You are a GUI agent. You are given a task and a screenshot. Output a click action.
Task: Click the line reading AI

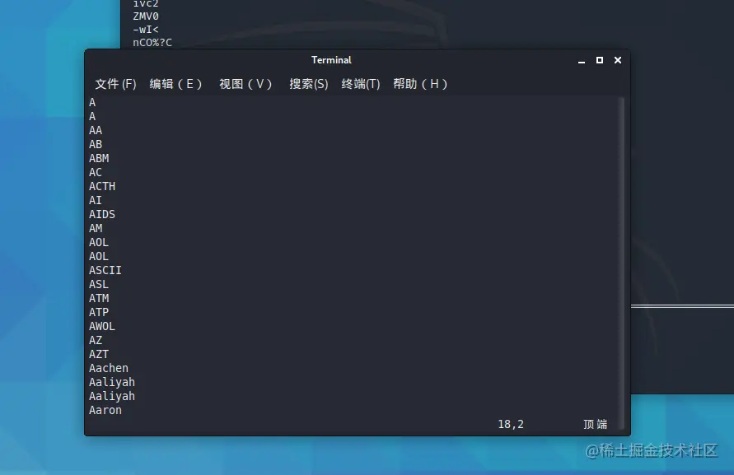tap(96, 200)
